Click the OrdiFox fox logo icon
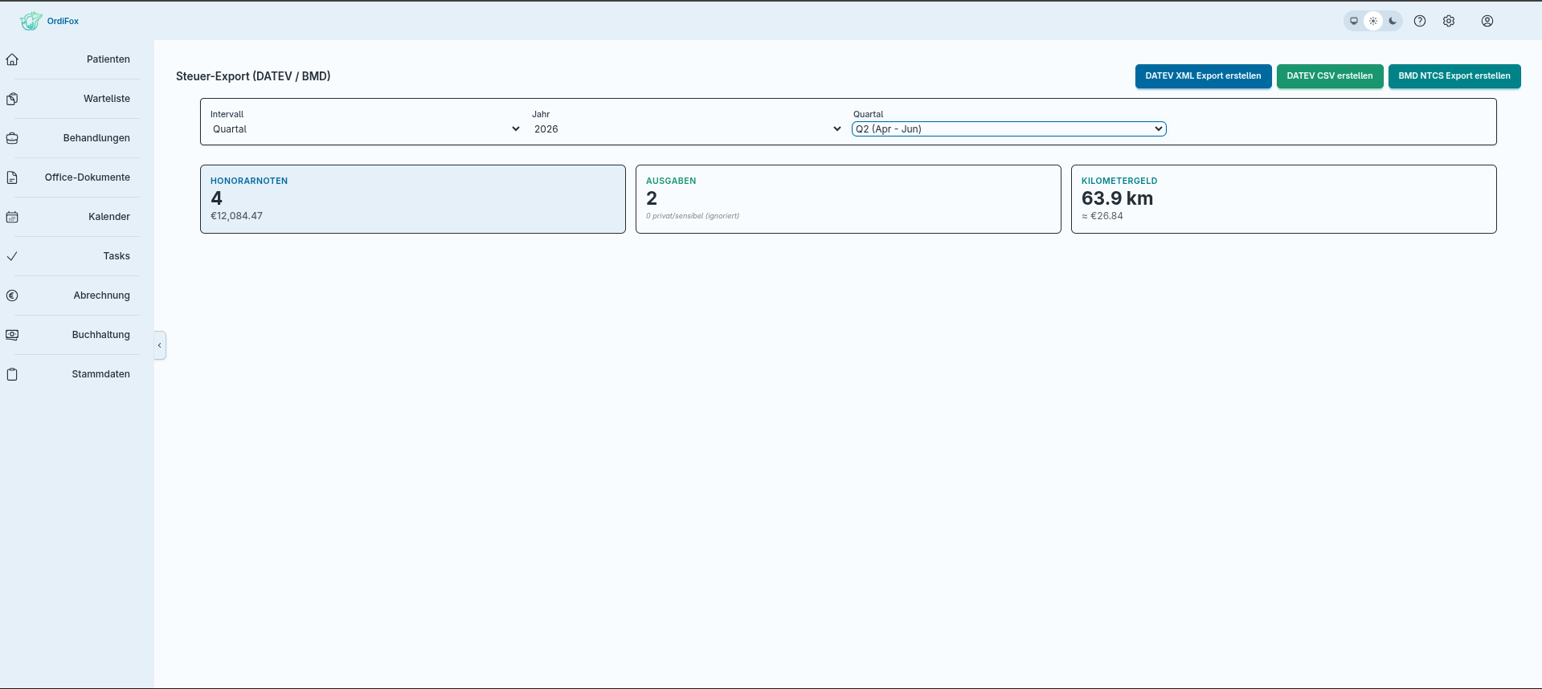1542x689 pixels. pos(31,21)
